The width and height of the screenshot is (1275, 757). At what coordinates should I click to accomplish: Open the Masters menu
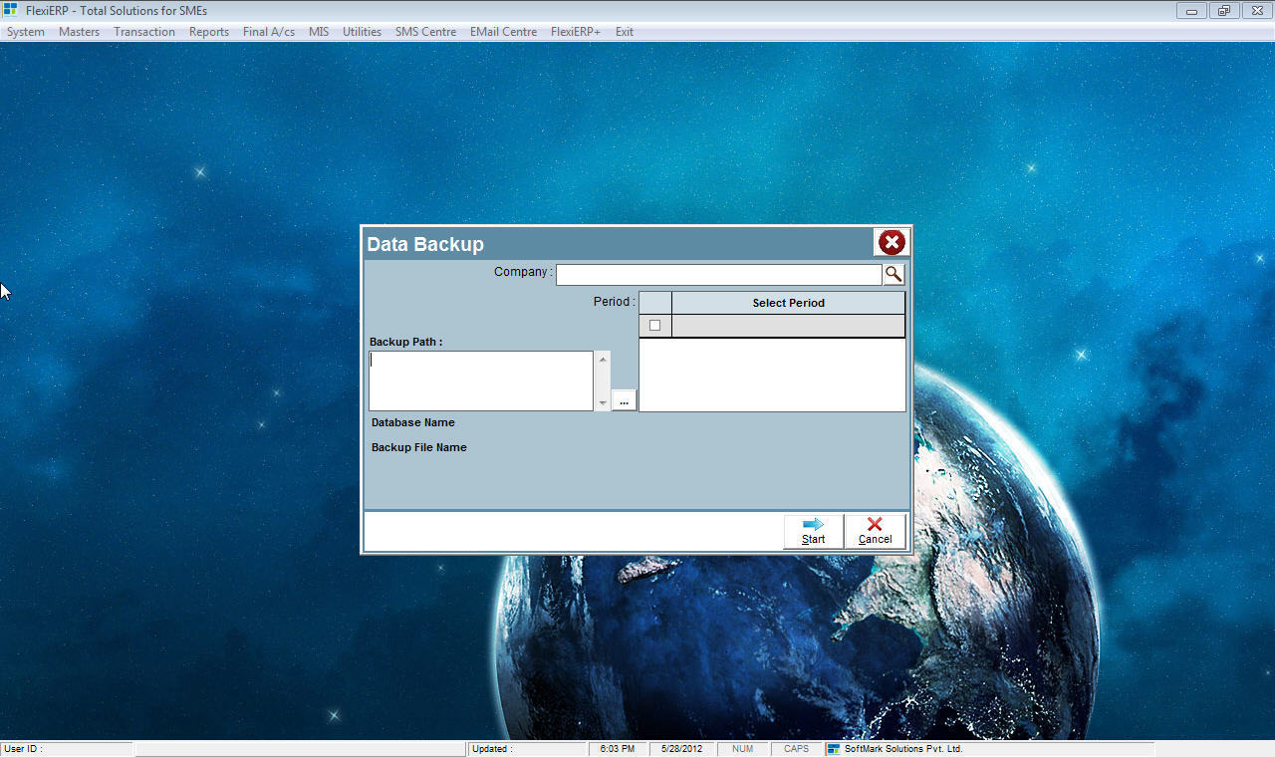click(79, 32)
